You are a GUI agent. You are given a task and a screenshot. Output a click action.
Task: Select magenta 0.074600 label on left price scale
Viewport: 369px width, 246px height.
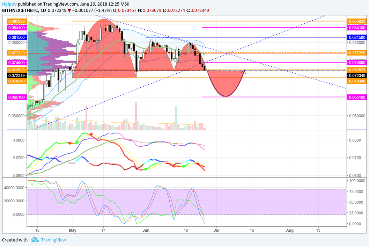16,63
